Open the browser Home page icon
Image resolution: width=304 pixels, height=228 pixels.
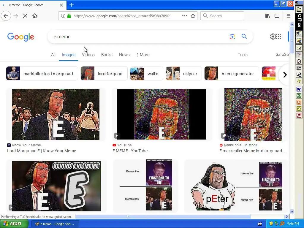pos(35,16)
